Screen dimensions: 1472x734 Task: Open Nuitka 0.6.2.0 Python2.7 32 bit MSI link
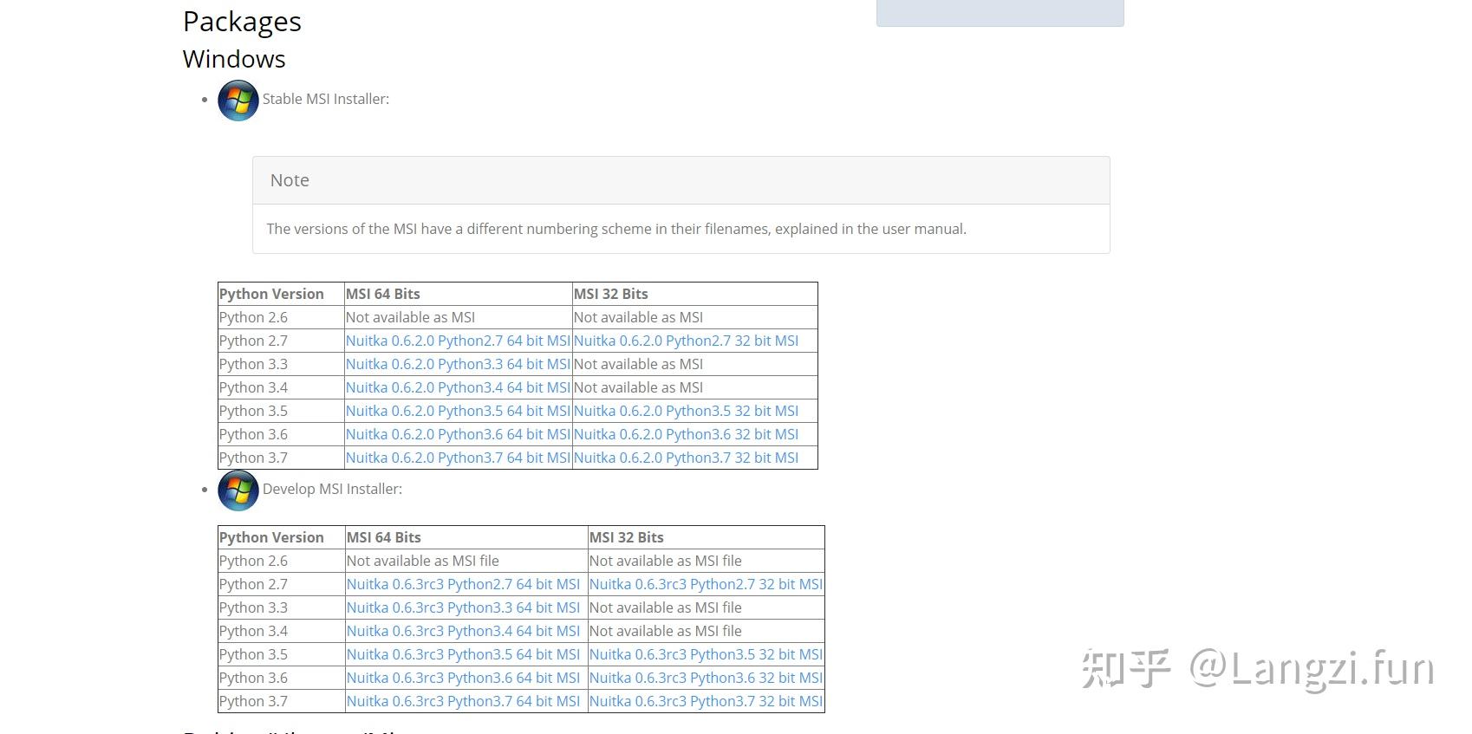[x=686, y=341]
